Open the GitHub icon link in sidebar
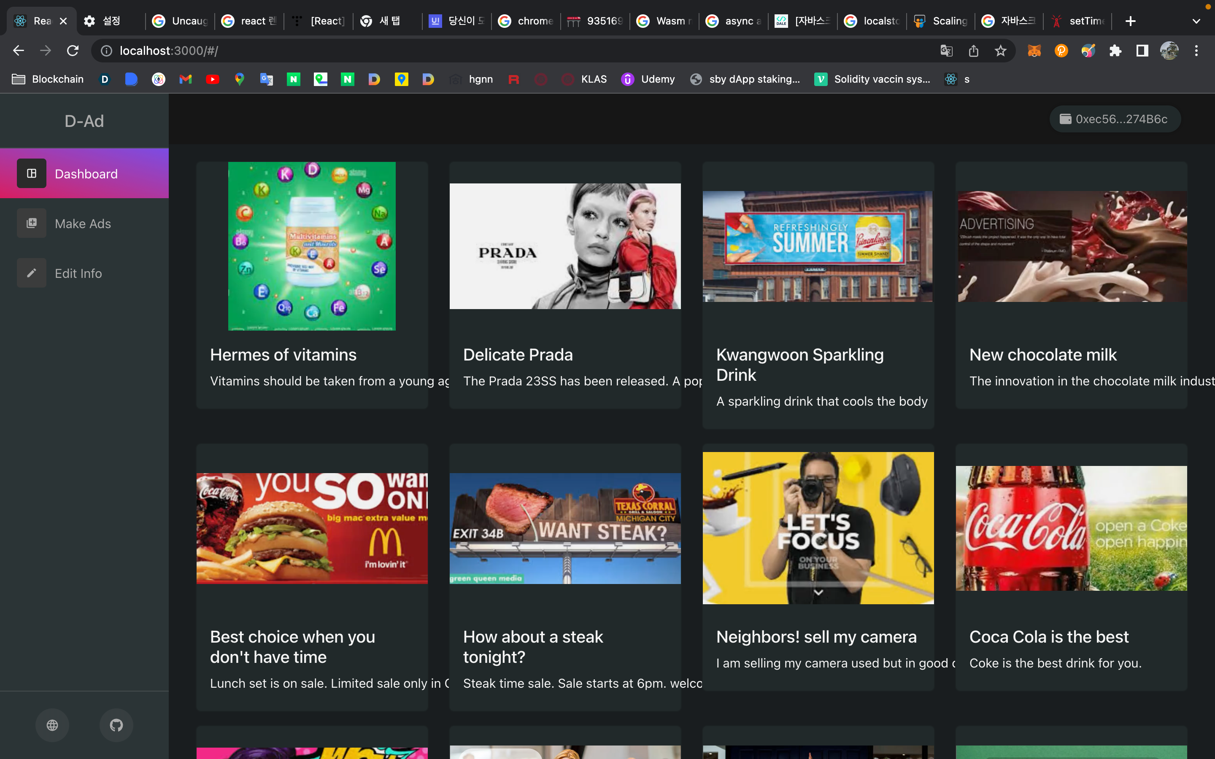Screen dimensions: 1215x759 point(116,725)
